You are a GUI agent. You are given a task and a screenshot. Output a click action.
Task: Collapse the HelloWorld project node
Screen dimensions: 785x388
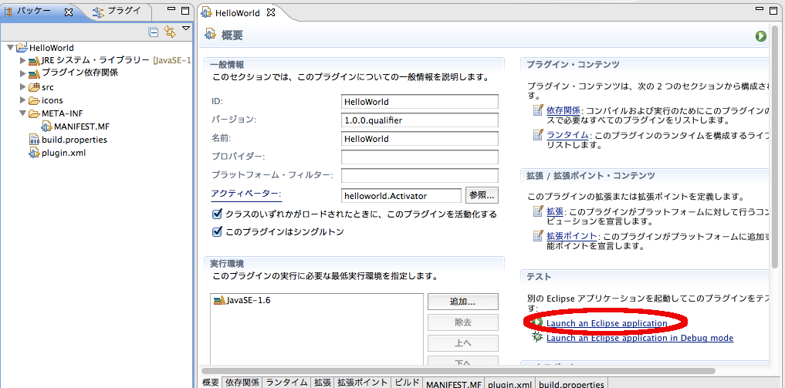[10, 48]
